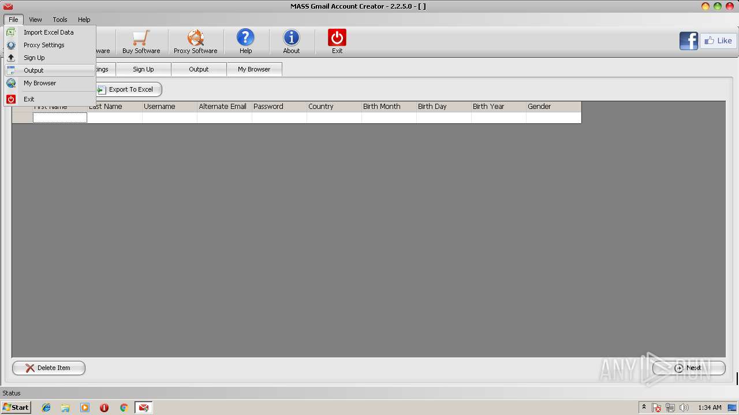Click the system clock showing 1:34 AM
Image resolution: width=739 pixels, height=415 pixels.
coord(710,408)
